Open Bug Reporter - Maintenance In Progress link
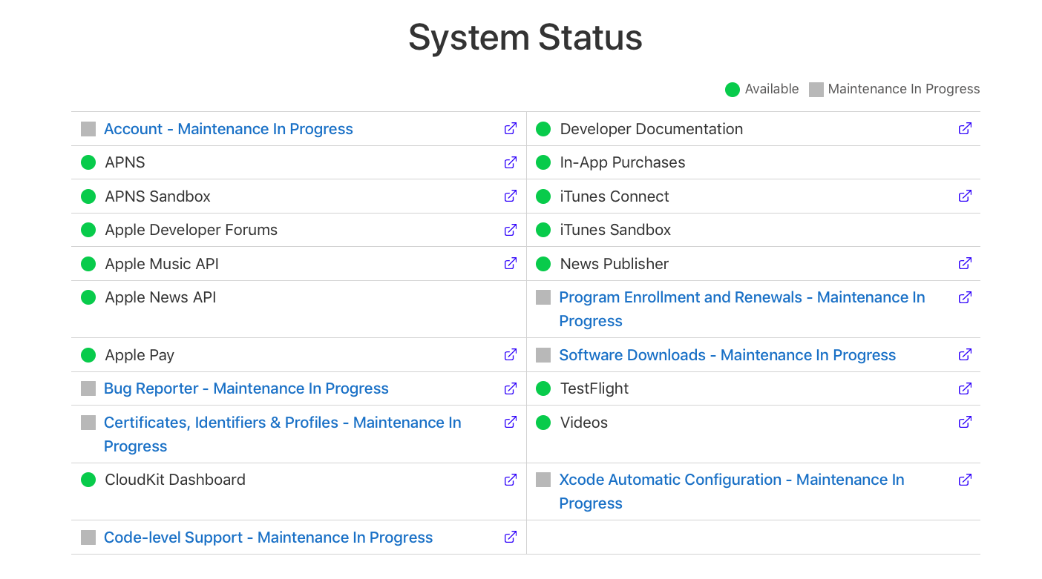The height and width of the screenshot is (579, 1042). pos(246,388)
